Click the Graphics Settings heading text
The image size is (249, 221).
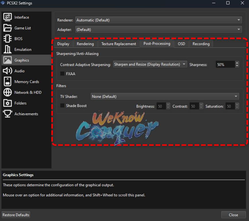coord(18,175)
